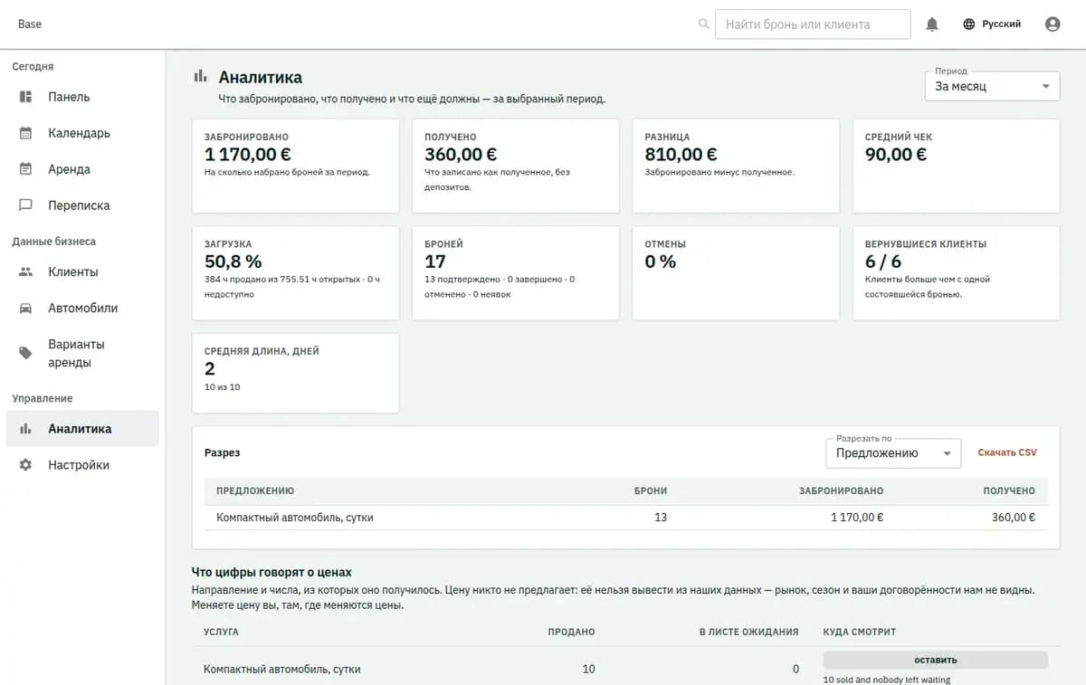
Task: Click the 13 bookings cell
Action: tap(661, 518)
